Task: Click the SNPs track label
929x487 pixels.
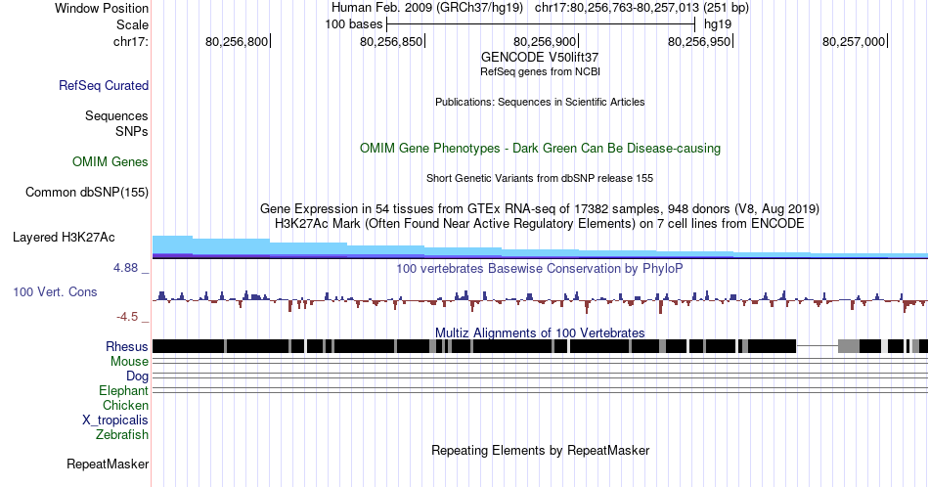Action: 132,131
